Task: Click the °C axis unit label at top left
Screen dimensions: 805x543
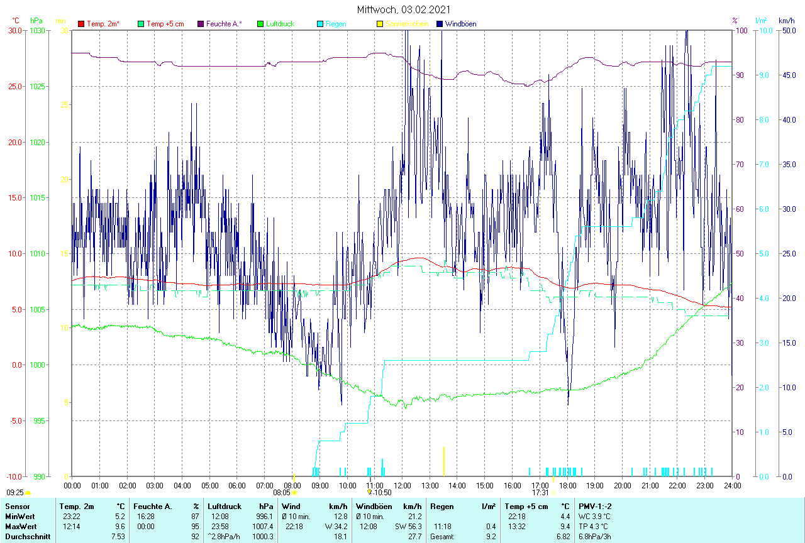Action: [16, 21]
